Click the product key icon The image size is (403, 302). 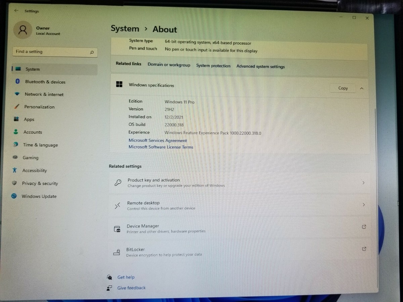point(118,183)
